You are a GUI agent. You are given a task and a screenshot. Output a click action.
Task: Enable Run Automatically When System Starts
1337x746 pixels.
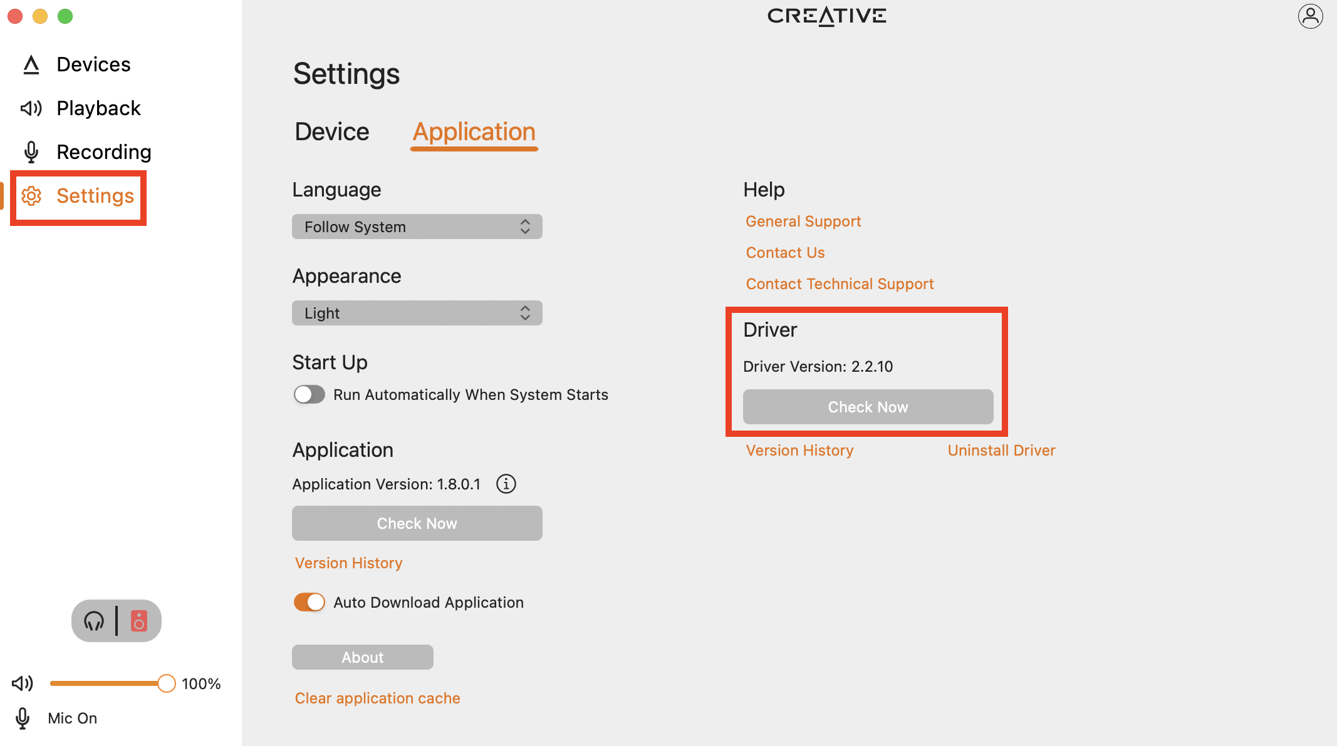pyautogui.click(x=310, y=394)
